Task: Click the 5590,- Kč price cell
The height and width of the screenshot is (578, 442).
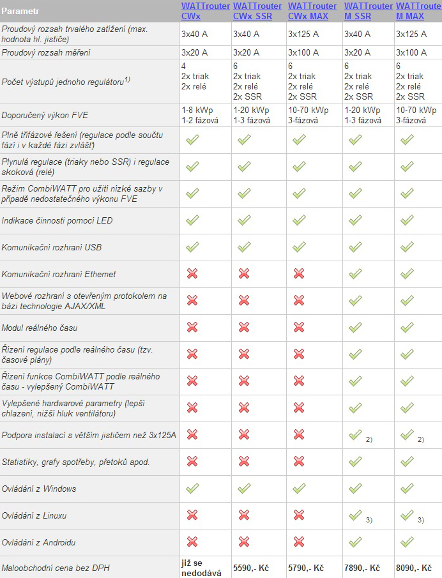Action: (x=251, y=568)
